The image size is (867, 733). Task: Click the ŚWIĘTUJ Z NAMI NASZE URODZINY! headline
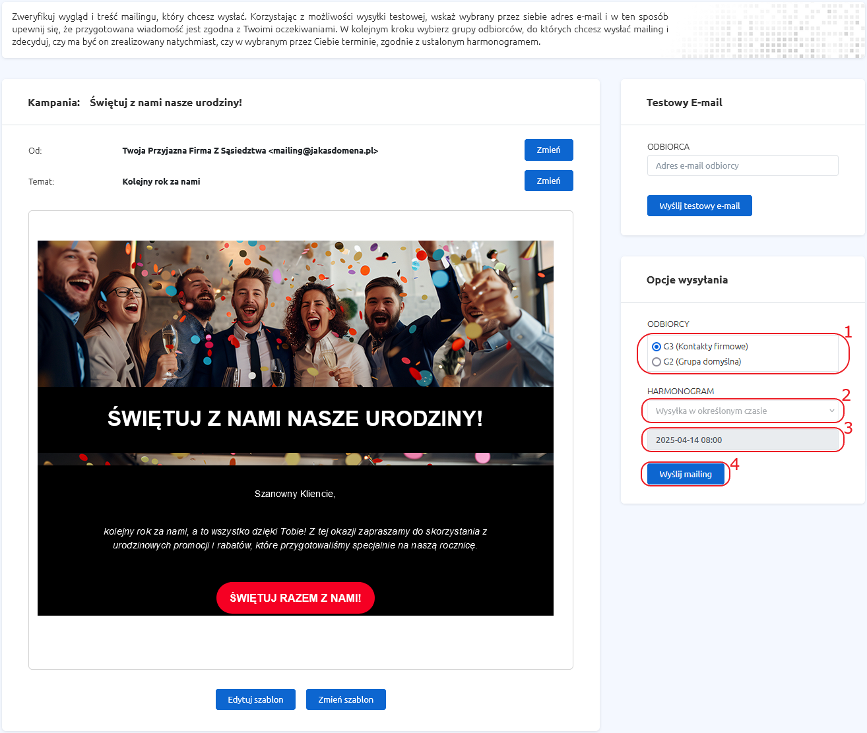pyautogui.click(x=296, y=419)
